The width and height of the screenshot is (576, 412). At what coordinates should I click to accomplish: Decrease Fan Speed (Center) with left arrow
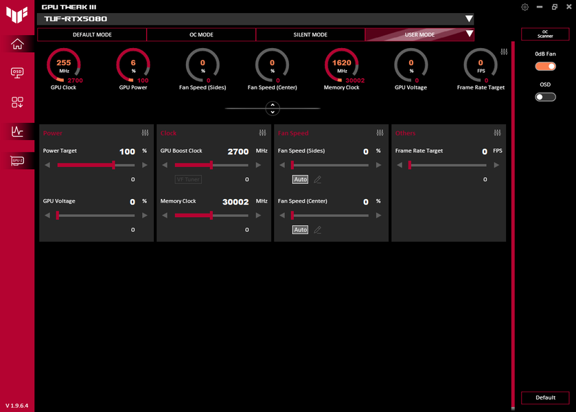(x=282, y=216)
